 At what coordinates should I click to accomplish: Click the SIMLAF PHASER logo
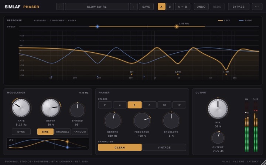point(22,7)
